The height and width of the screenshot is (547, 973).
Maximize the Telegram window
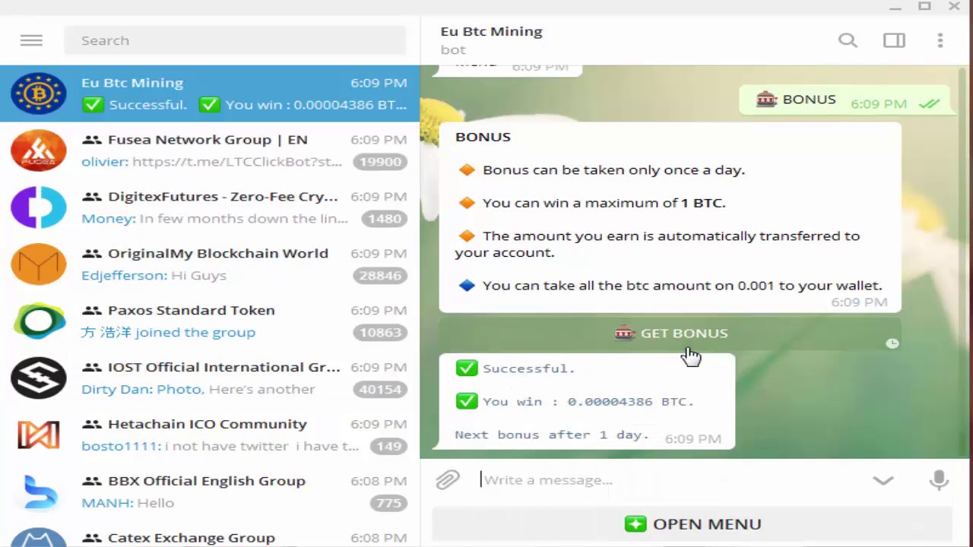924,7
